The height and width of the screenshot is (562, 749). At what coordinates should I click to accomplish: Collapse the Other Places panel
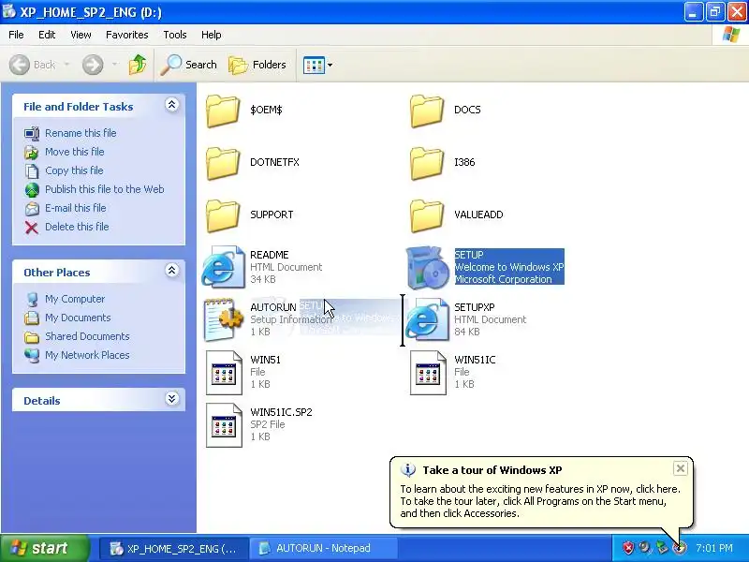tap(172, 271)
